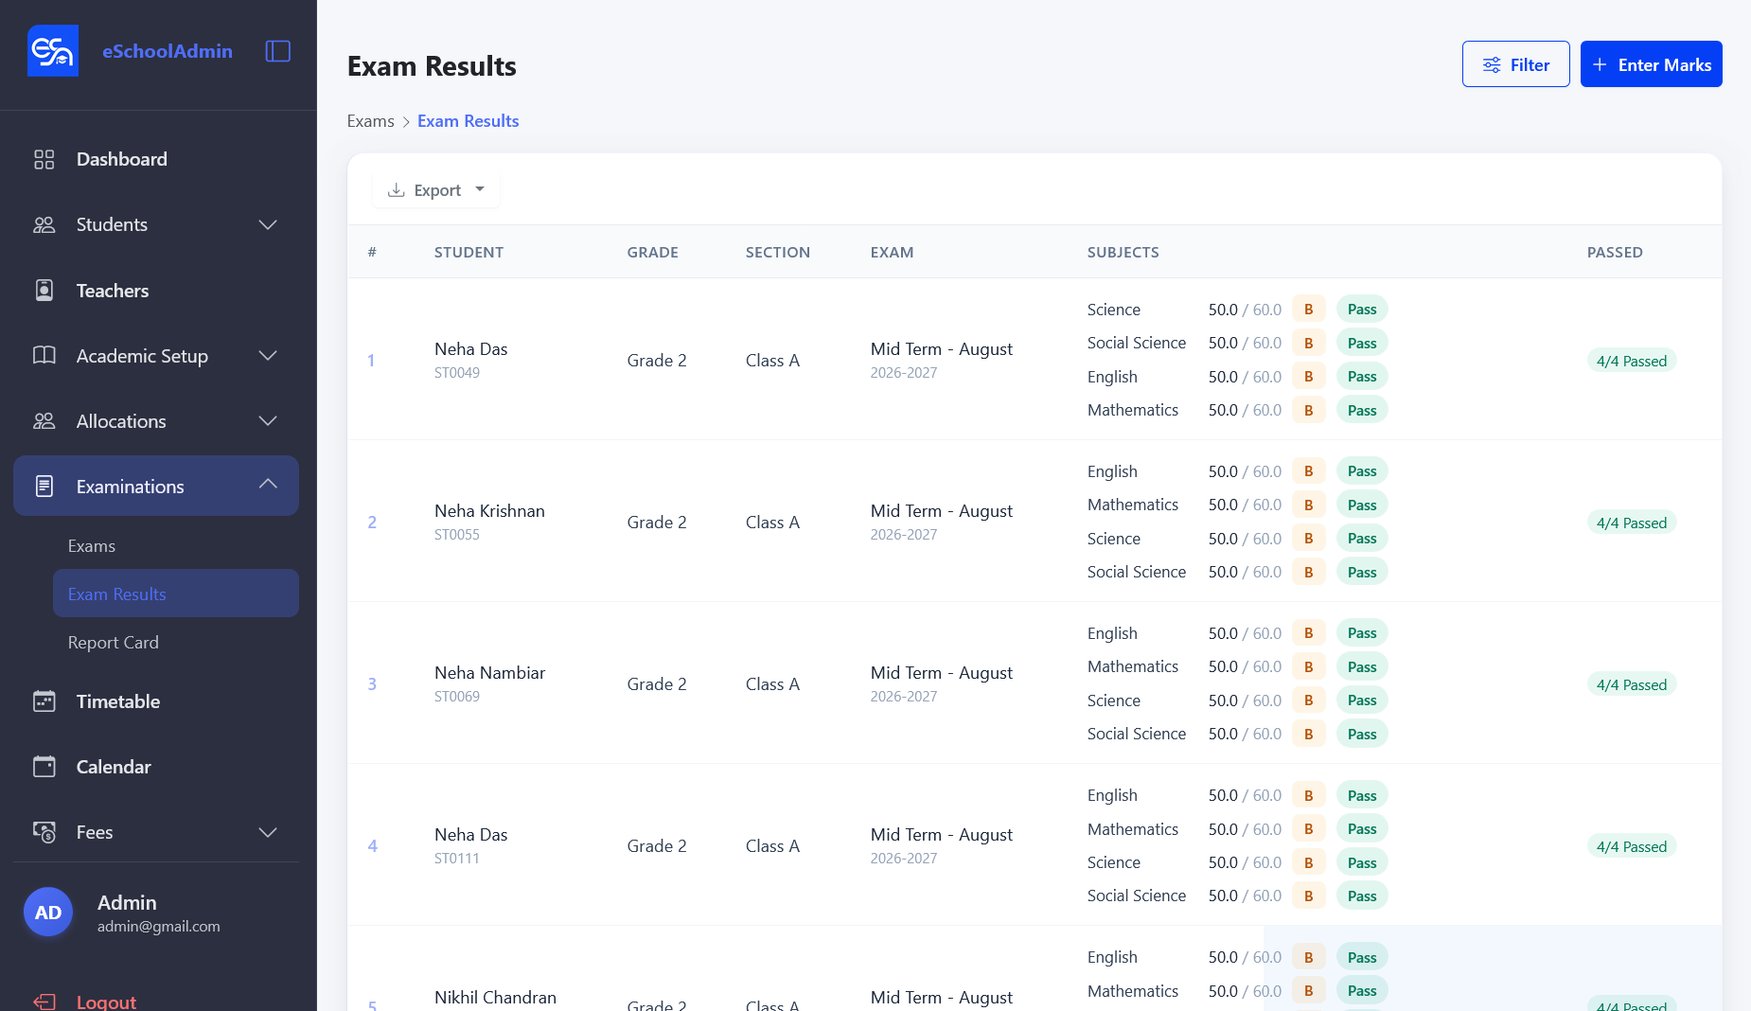Click B grade badge for ST0055 English

tap(1308, 471)
